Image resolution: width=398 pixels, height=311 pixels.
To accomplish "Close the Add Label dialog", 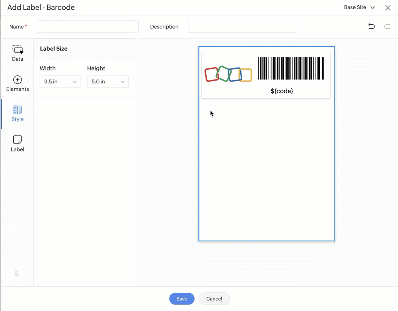I will pyautogui.click(x=387, y=8).
